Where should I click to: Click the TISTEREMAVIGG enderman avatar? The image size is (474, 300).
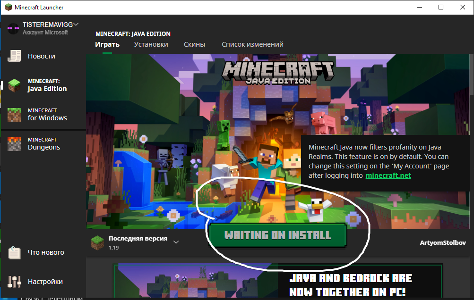click(x=13, y=28)
